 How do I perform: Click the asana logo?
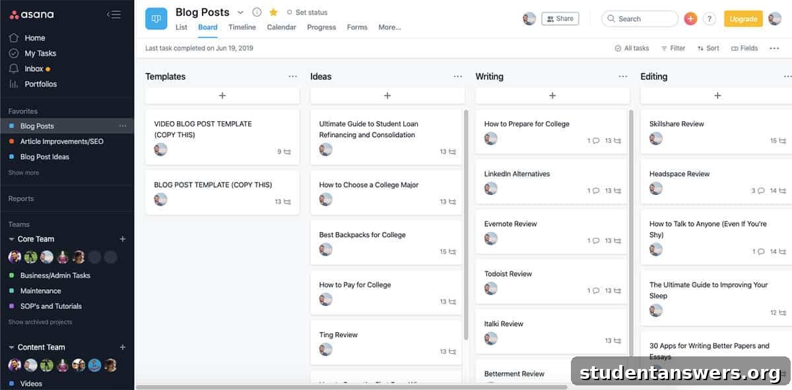(x=32, y=14)
